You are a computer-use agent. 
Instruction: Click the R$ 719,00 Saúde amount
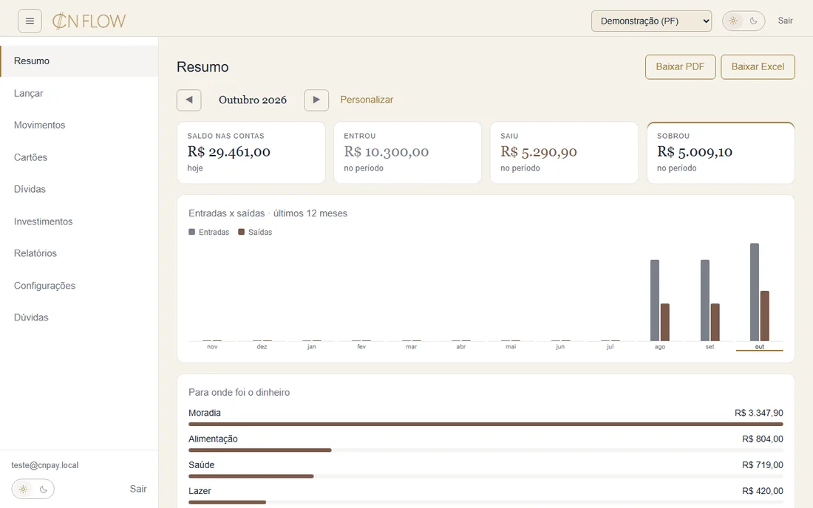762,464
